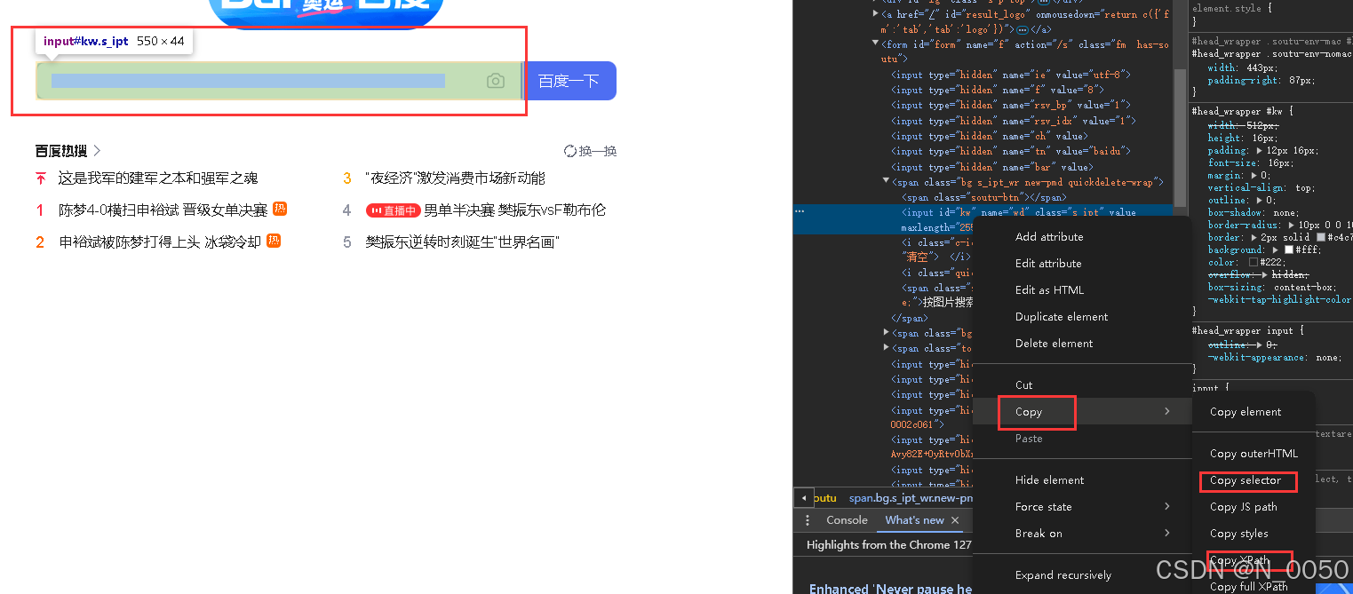Click the 换一换 refresh icon

pyautogui.click(x=570, y=151)
